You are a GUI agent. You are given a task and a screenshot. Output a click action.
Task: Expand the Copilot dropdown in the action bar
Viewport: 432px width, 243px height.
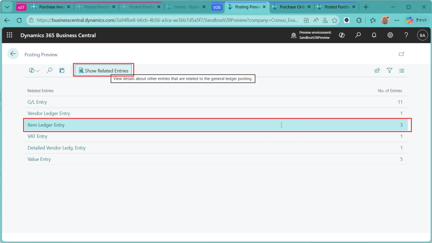[x=34, y=70]
